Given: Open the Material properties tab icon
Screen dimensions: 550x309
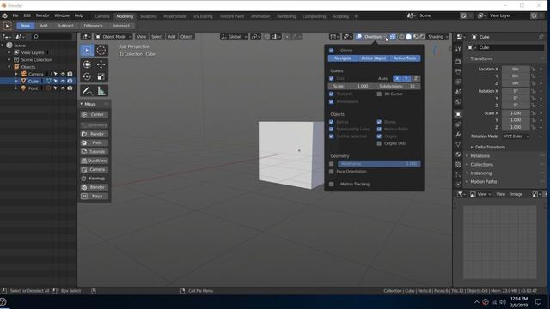Looking at the screenshot, I should pyautogui.click(x=458, y=154).
